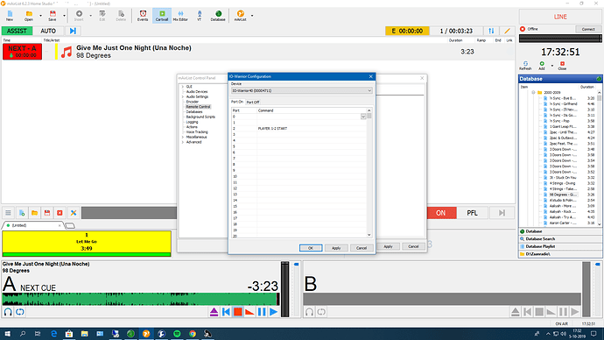The width and height of the screenshot is (604, 340).
Task: Open the dropdown arrow next to Save
Action: click(64, 16)
